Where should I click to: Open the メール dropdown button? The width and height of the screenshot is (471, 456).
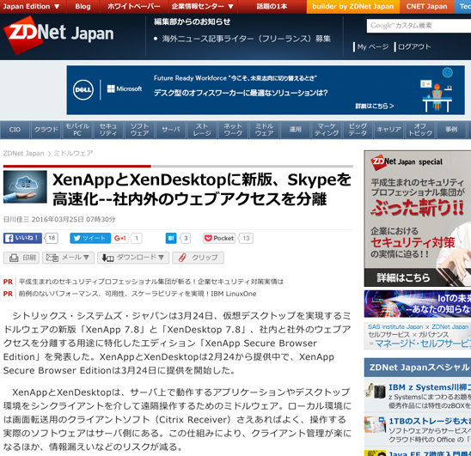coord(68,258)
